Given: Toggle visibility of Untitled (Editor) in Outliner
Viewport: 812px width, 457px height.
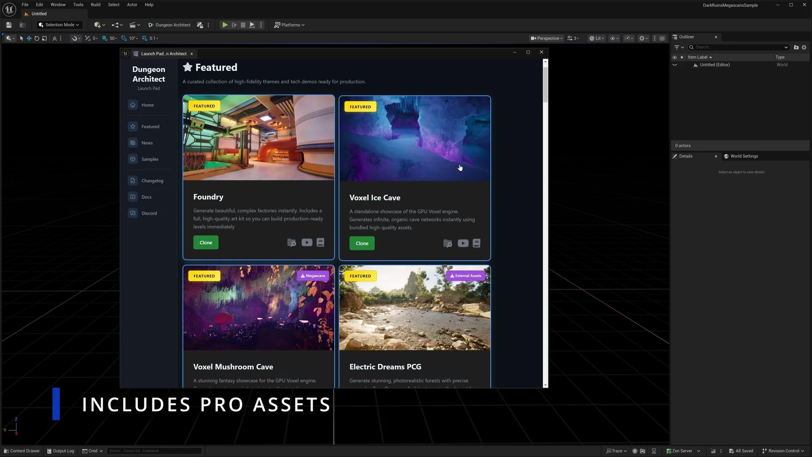Looking at the screenshot, I should [x=674, y=65].
